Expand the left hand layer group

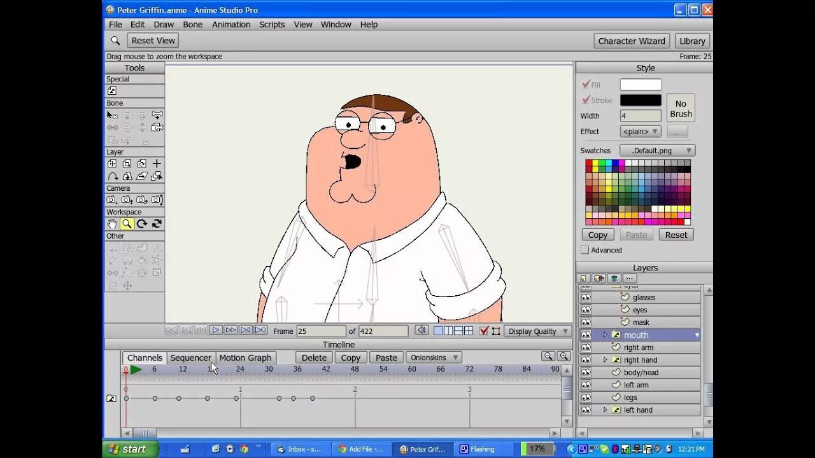coord(605,410)
